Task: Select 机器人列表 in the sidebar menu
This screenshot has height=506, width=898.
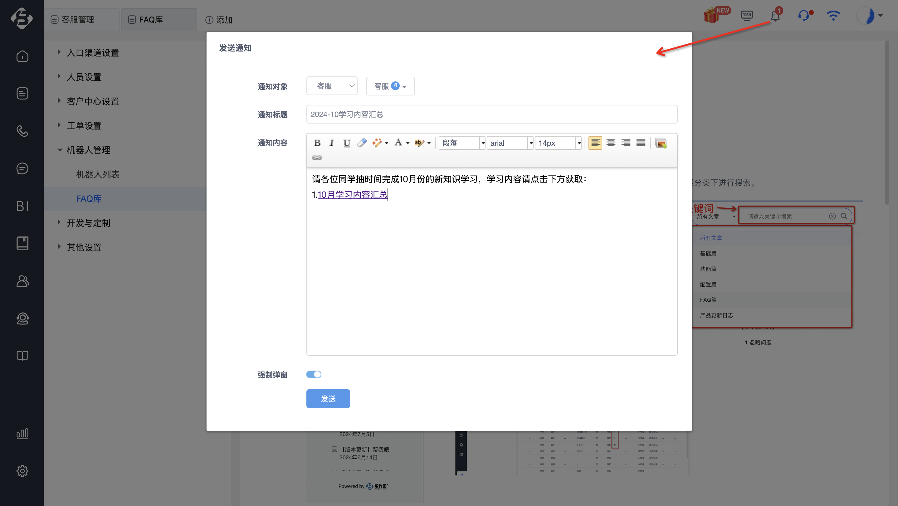Action: 98,174
